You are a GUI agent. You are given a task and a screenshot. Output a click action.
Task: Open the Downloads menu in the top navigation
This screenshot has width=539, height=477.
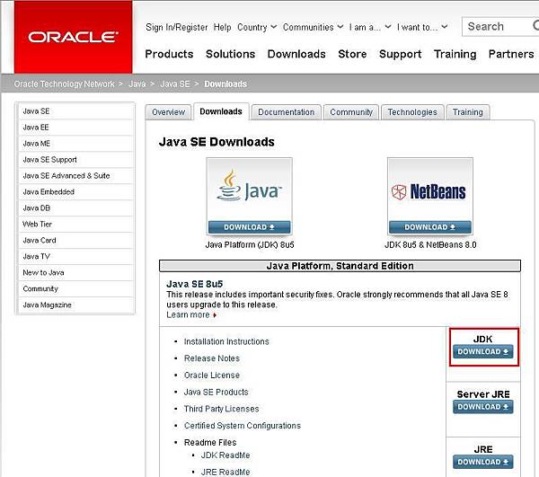tap(296, 54)
